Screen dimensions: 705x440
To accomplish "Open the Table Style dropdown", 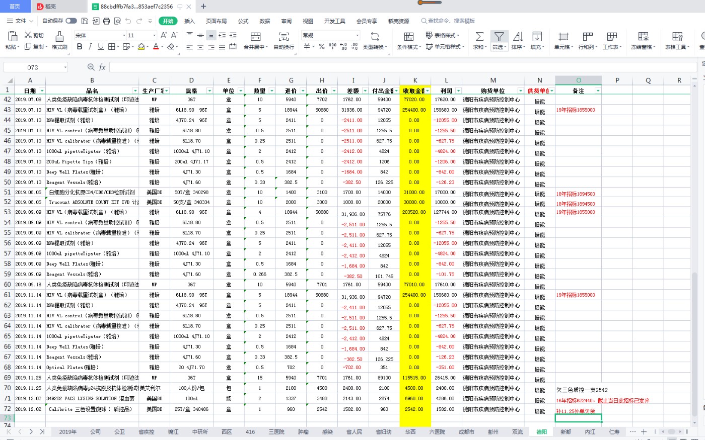I will point(443,35).
